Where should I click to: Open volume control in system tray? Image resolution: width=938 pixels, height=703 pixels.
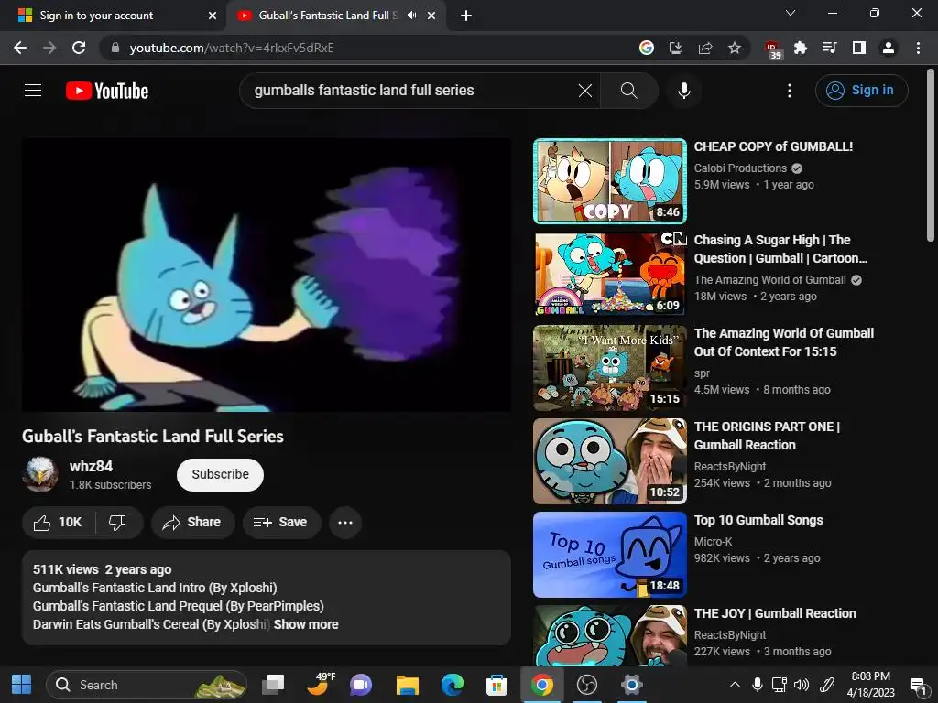coord(801,685)
